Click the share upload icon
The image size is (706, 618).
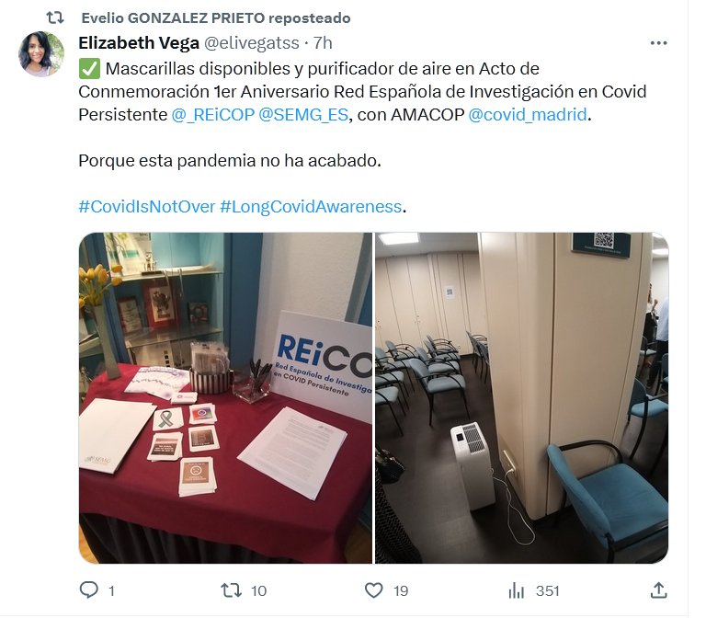click(658, 590)
